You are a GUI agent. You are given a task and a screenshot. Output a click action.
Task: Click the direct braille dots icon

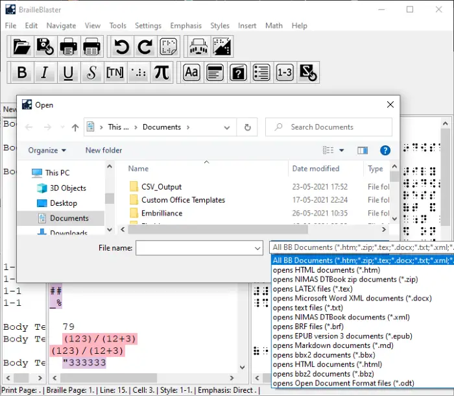point(138,73)
